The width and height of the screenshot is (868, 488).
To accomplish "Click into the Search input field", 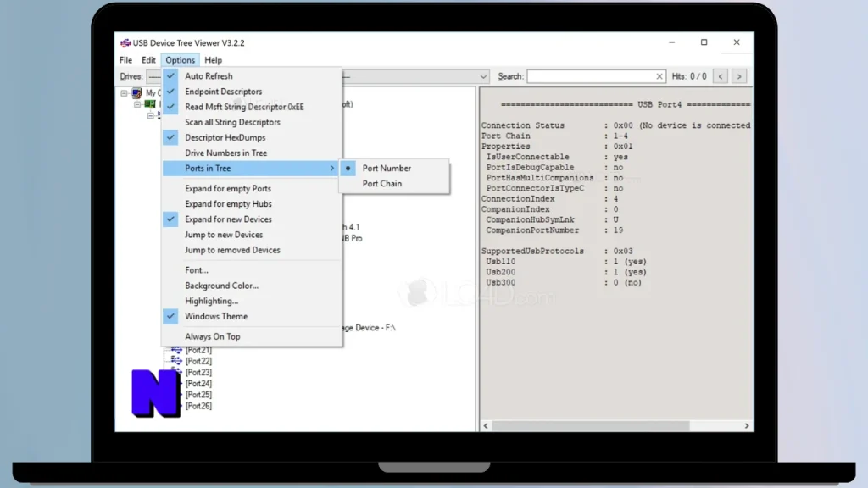I will pos(590,76).
